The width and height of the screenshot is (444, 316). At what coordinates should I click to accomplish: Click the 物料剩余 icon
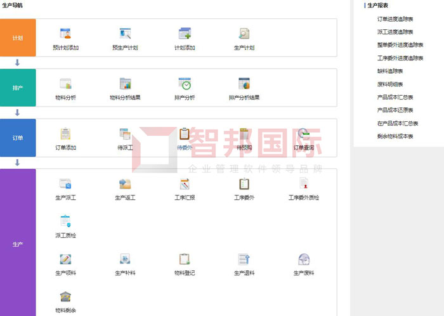[65, 297]
